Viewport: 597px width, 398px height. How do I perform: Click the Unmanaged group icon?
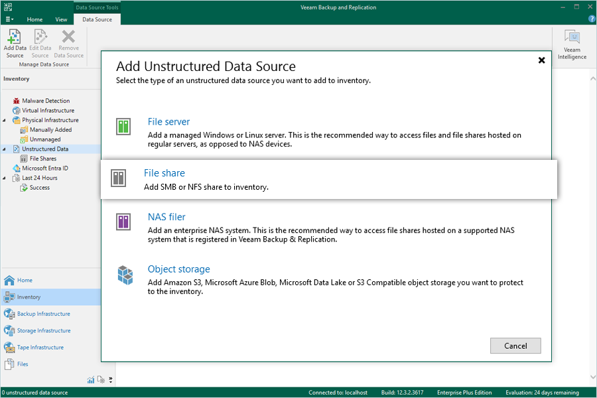point(24,139)
